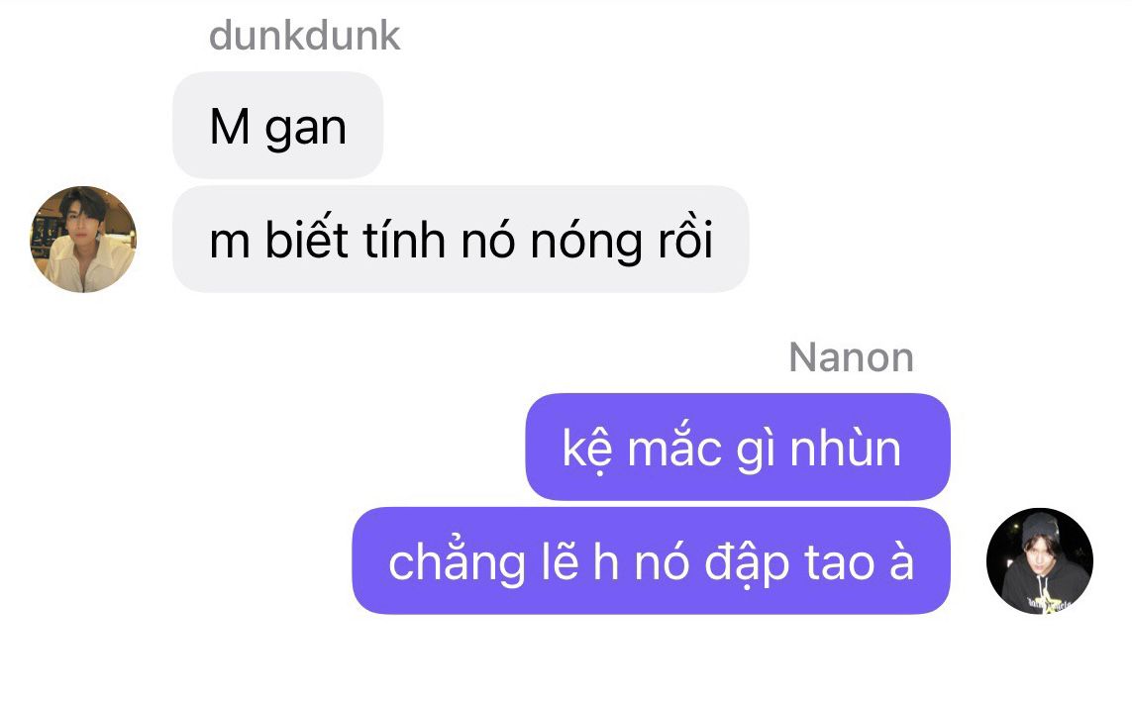Open dunkdunk's profile picture
1132x702 pixels.
[x=83, y=240]
